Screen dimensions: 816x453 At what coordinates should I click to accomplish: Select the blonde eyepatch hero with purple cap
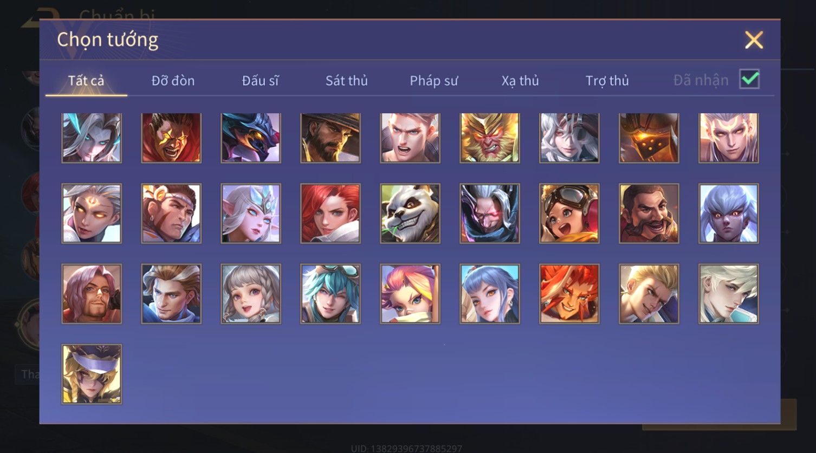(x=92, y=374)
